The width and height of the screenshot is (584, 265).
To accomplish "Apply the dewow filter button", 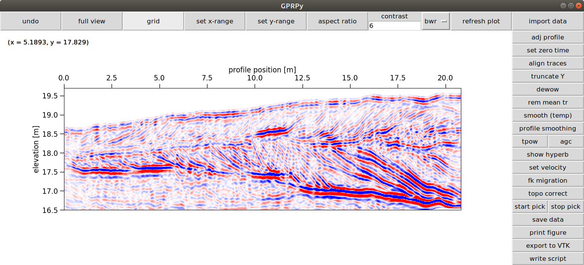I will 548,89.
